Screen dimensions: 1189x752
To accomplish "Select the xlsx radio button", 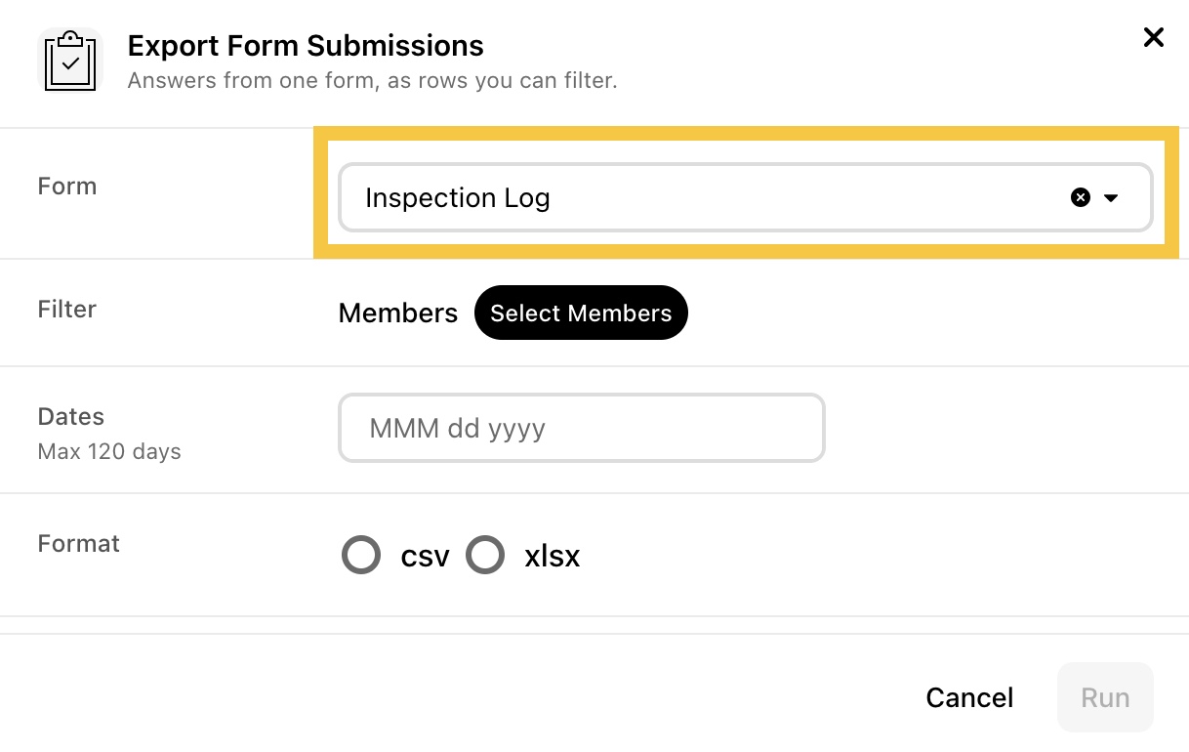I will tap(485, 555).
